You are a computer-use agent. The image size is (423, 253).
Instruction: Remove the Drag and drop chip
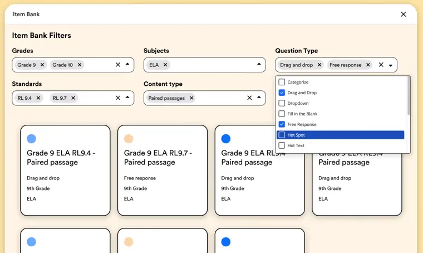[319, 65]
